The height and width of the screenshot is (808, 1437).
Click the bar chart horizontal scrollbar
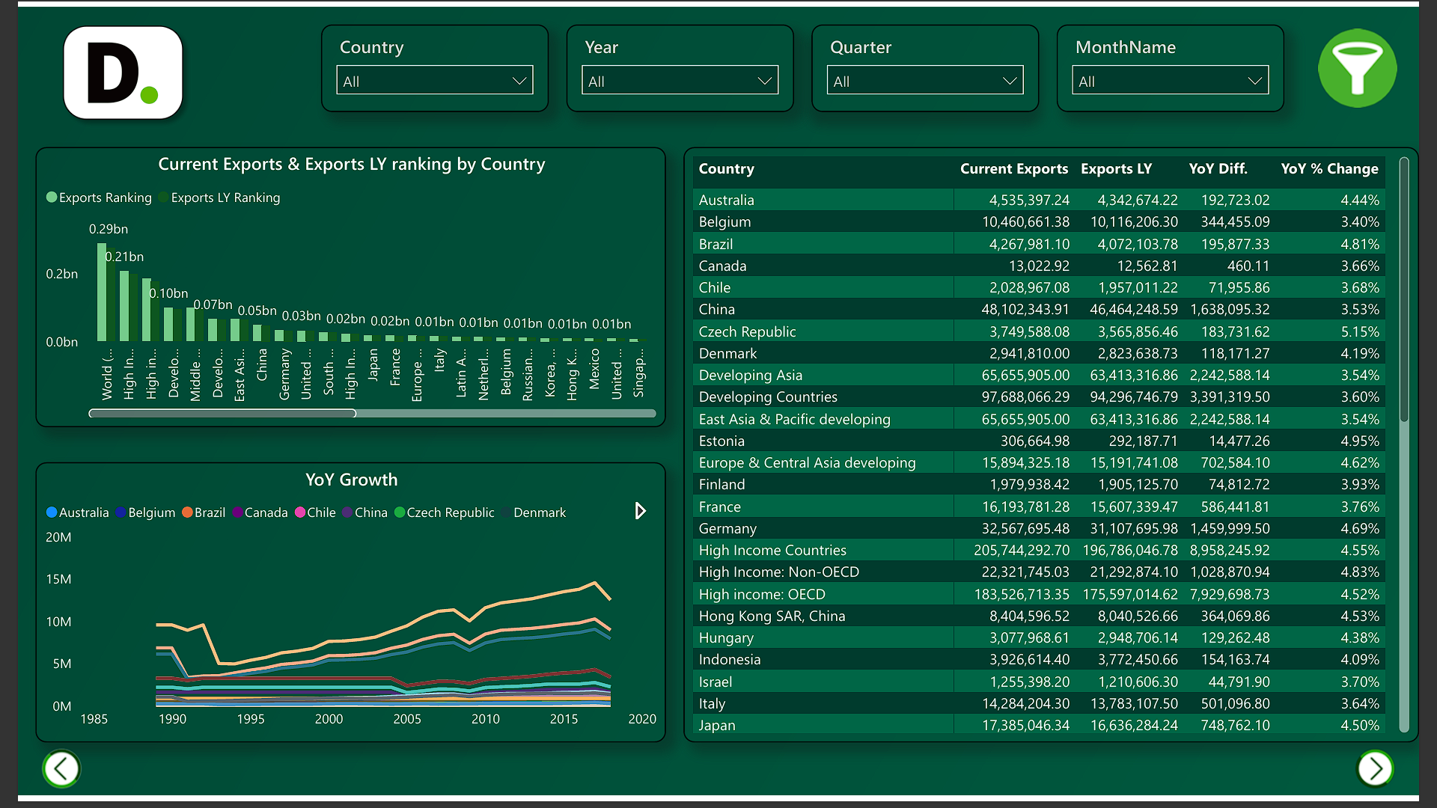click(222, 413)
